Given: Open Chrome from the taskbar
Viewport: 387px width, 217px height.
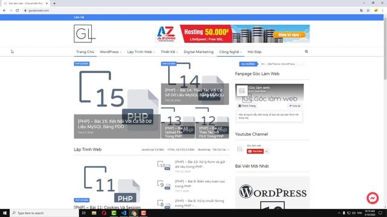Looking at the screenshot, I should [134, 213].
